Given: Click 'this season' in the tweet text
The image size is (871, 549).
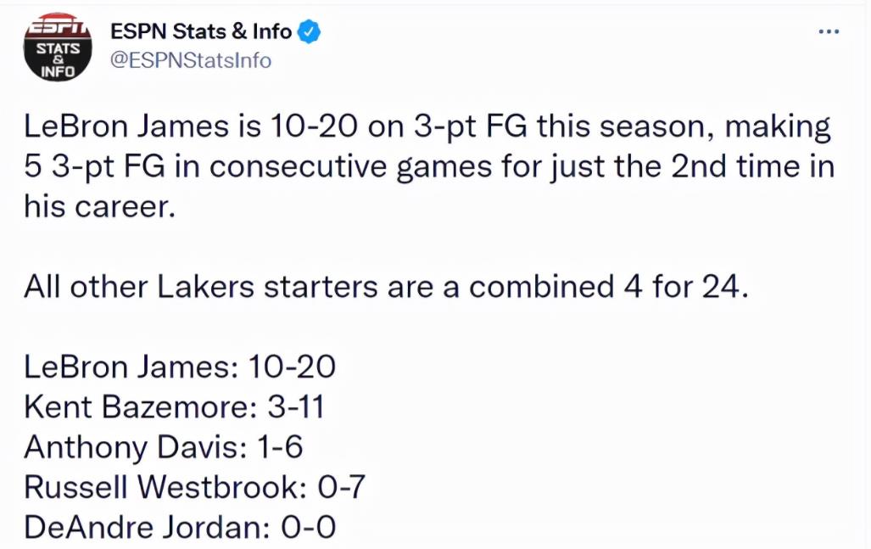Looking at the screenshot, I should [627, 126].
